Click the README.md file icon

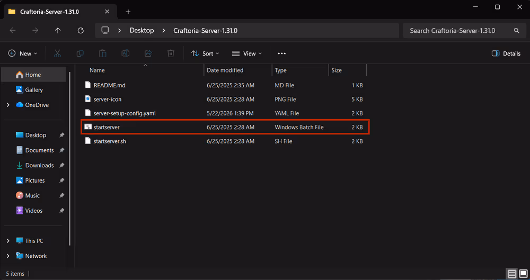pyautogui.click(x=88, y=85)
